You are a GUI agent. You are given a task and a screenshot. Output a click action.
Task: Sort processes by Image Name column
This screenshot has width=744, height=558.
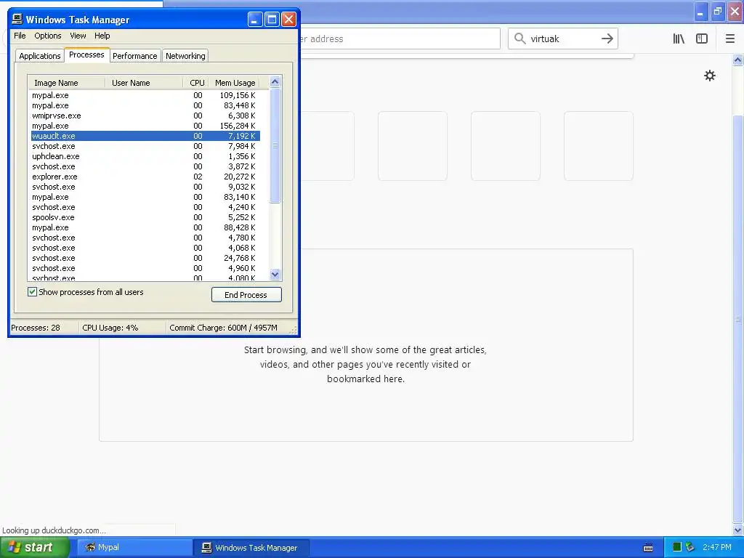coord(66,83)
